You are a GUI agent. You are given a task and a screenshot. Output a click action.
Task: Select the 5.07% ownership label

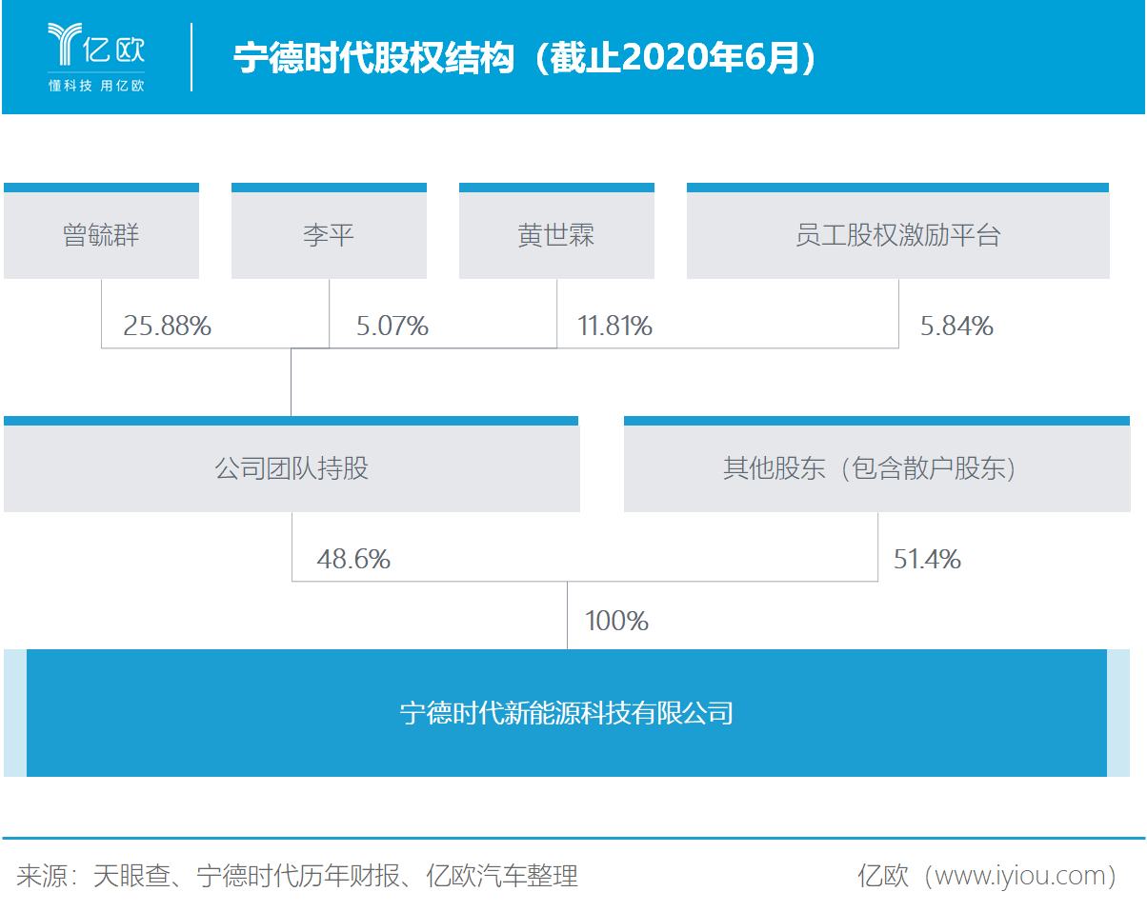[x=394, y=325]
